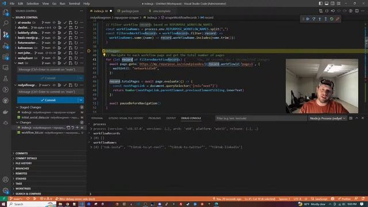The image size is (368, 207).
Task: Open the Extensions view in activity bar
Action: [5, 56]
